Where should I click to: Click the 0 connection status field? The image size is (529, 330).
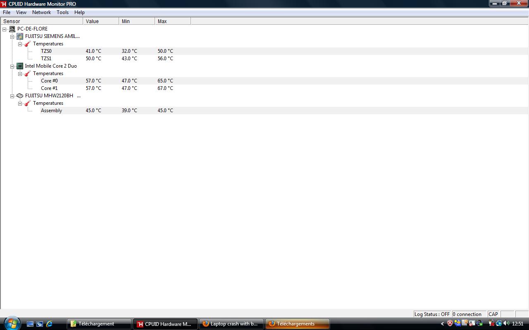coord(469,314)
